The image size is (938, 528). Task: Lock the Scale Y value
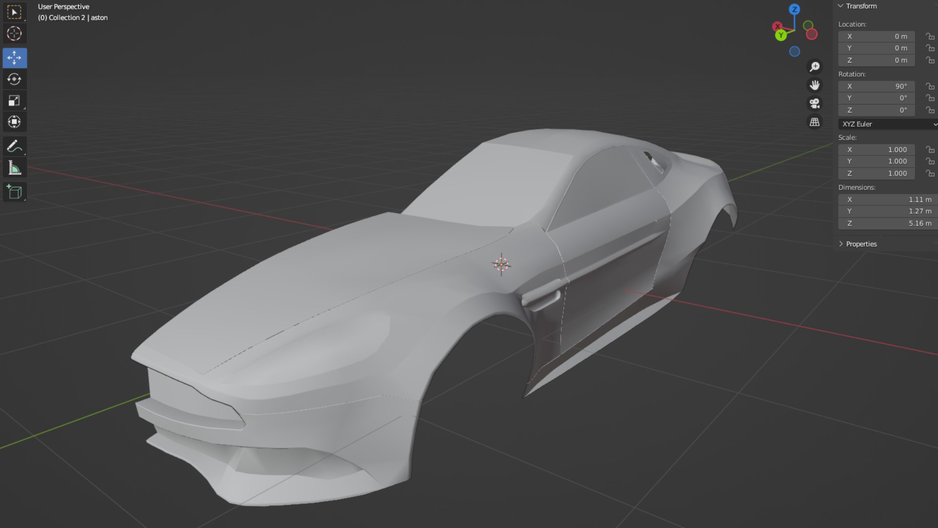click(x=930, y=161)
